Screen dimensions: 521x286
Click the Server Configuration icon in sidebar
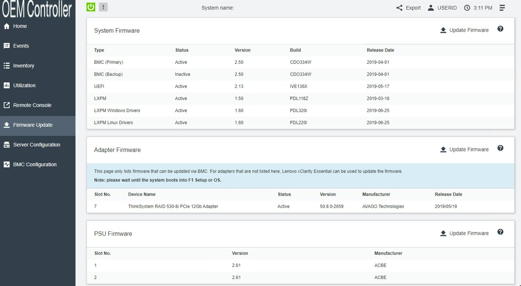7,145
